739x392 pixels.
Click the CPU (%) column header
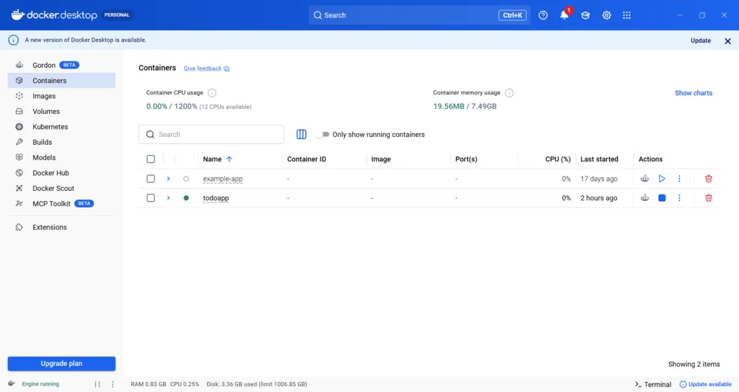tap(558, 159)
